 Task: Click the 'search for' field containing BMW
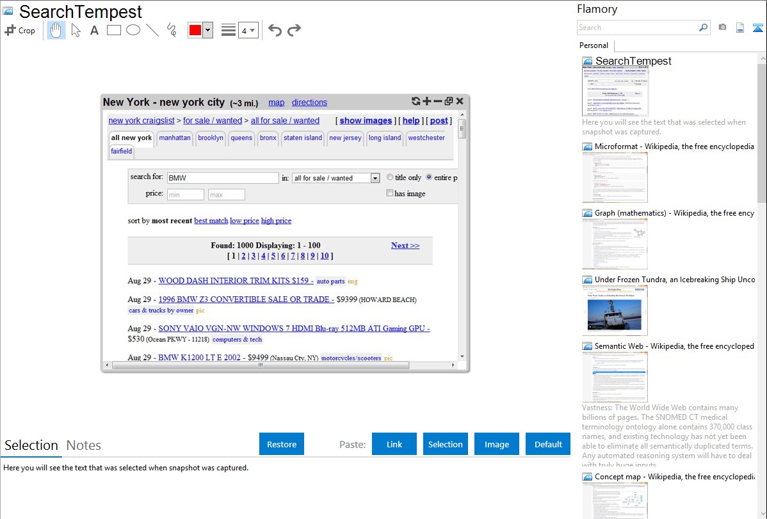[223, 178]
